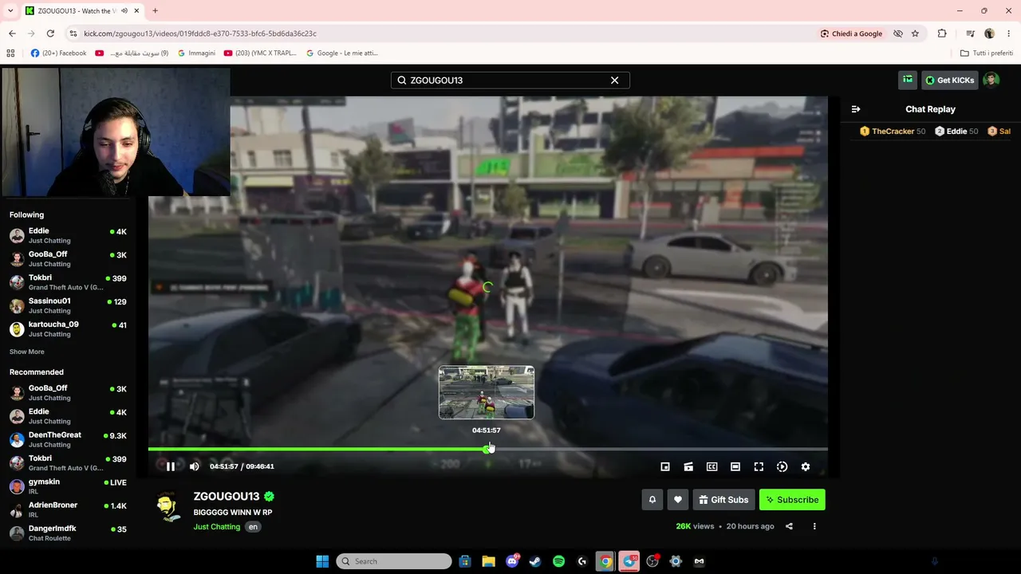This screenshot has width=1021, height=574.
Task: Enable picture-in-picture mini player
Action: click(x=665, y=466)
